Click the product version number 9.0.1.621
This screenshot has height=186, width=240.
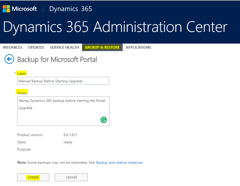click(x=70, y=135)
